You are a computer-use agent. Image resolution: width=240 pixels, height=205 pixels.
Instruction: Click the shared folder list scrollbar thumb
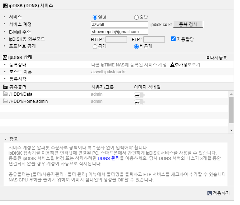(x=231, y=110)
